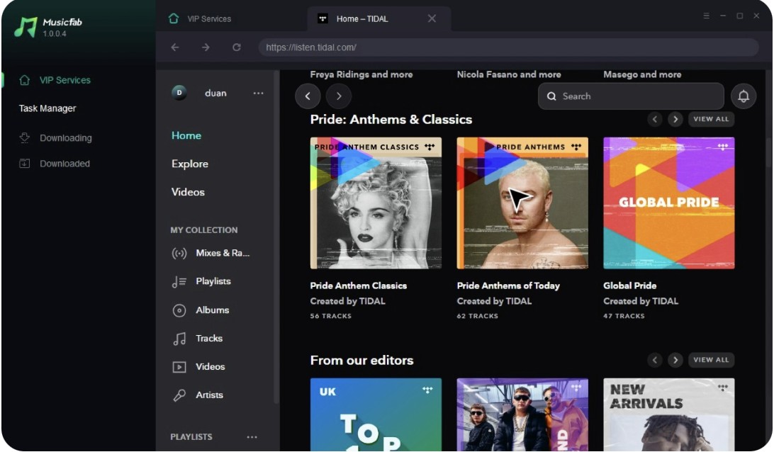
Task: Show previous From our editors items
Action: (654, 360)
